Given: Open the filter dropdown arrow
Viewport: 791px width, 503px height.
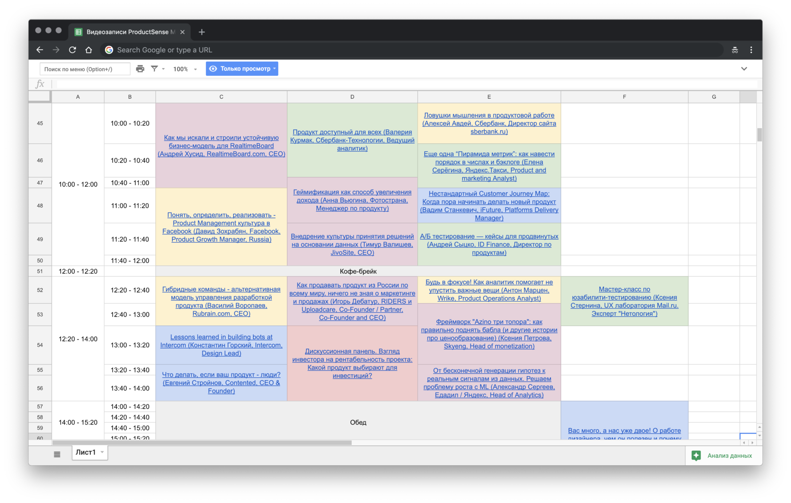Looking at the screenshot, I should [163, 69].
